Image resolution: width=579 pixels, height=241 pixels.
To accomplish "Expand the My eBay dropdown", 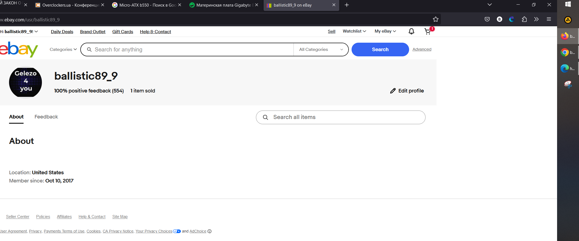I will coord(385,31).
